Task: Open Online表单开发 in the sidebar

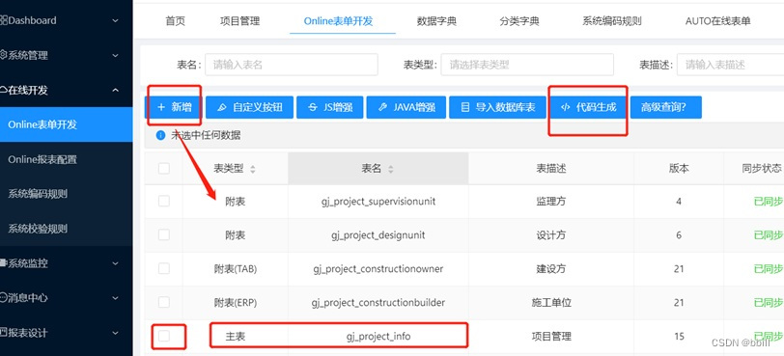Action: [67, 124]
